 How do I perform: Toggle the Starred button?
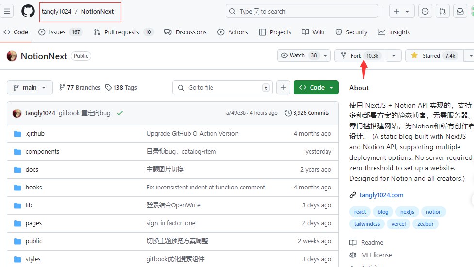434,56
